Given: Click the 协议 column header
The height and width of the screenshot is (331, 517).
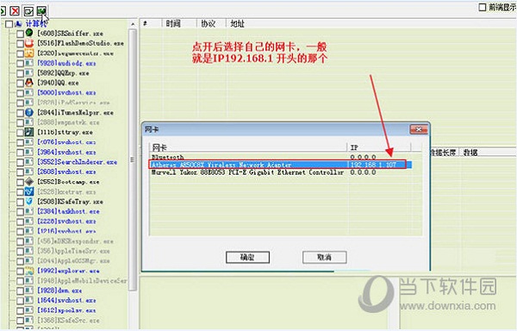Looking at the screenshot, I should click(208, 24).
